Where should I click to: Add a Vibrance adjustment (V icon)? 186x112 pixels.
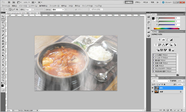click(156, 45)
